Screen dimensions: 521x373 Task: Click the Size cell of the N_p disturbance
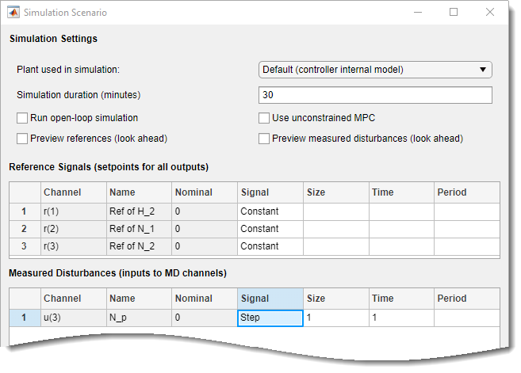336,318
